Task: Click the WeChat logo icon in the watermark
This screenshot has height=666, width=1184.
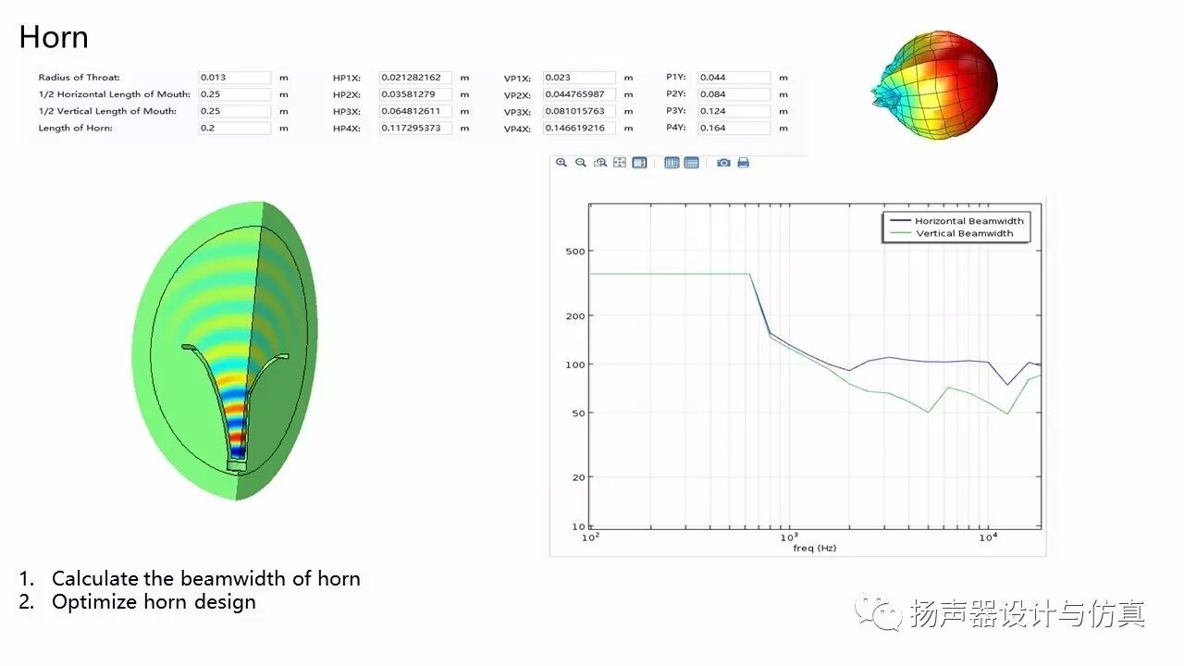Action: (878, 612)
